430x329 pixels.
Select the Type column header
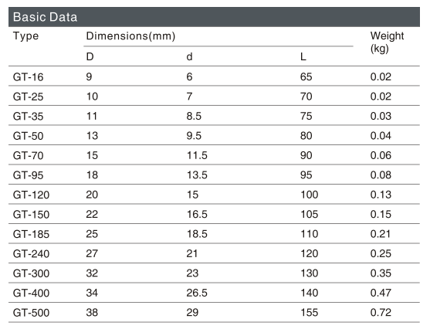click(25, 36)
